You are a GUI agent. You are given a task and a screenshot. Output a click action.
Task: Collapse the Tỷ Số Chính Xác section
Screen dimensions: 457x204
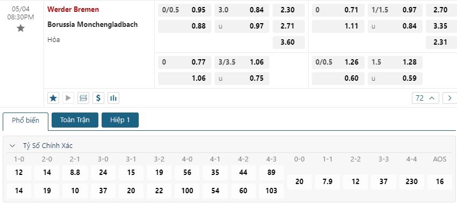[x=12, y=146]
